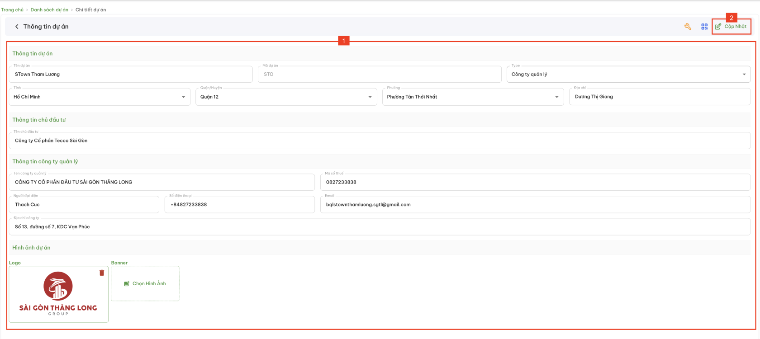Viewport: 760px width, 339px height.
Task: Click Chọn Hình Ảnh to pick banner
Action: (x=145, y=283)
